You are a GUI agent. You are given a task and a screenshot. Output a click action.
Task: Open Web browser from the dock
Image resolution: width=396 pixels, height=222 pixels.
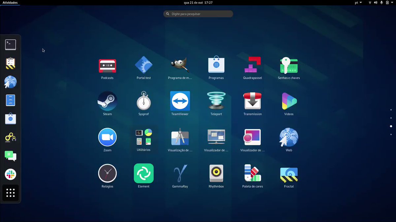click(11, 82)
